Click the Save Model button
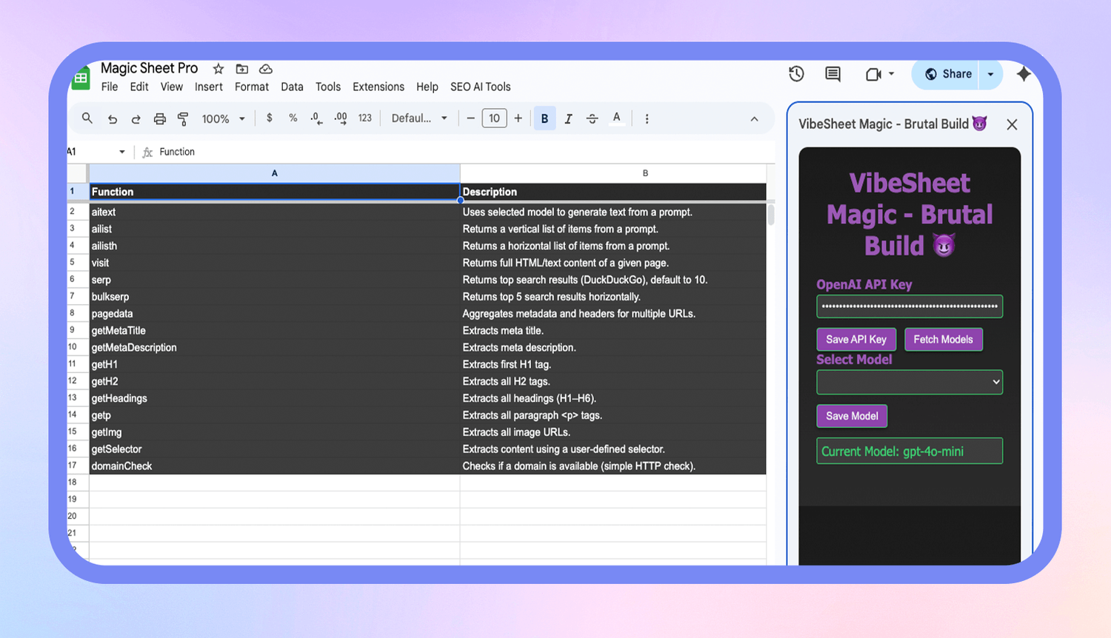 tap(852, 416)
